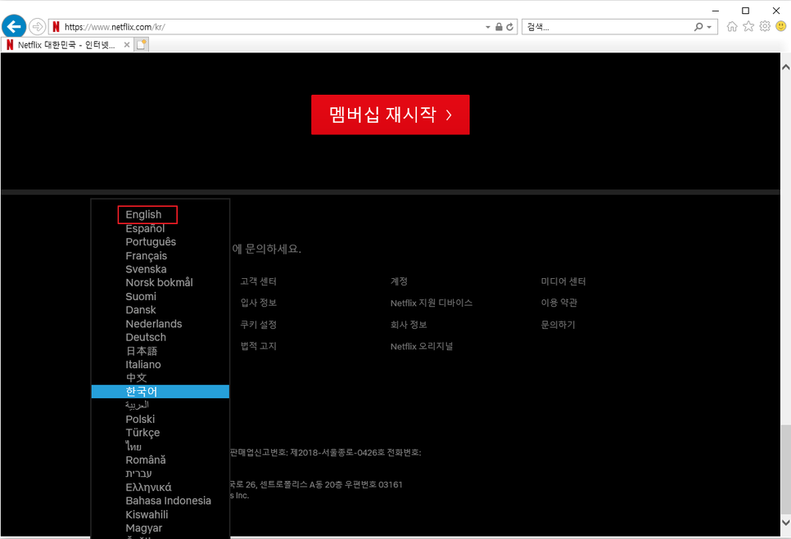Open the 법적 고지 footer link
This screenshot has height=539, width=791.
[x=258, y=345]
